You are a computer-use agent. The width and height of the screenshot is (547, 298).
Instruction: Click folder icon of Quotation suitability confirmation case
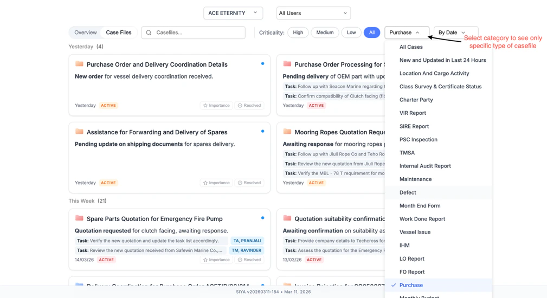coord(287,218)
